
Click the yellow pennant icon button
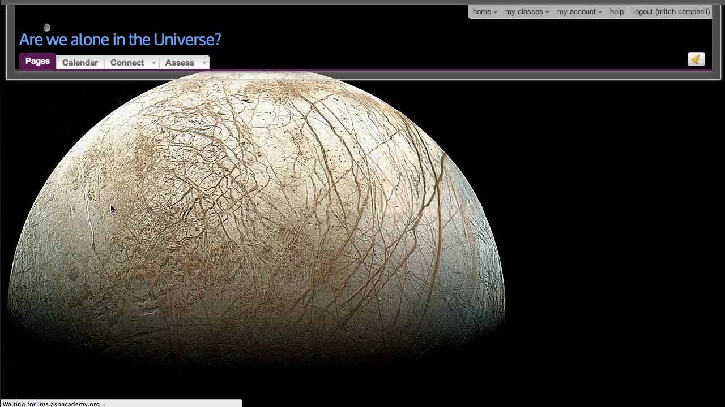point(696,59)
